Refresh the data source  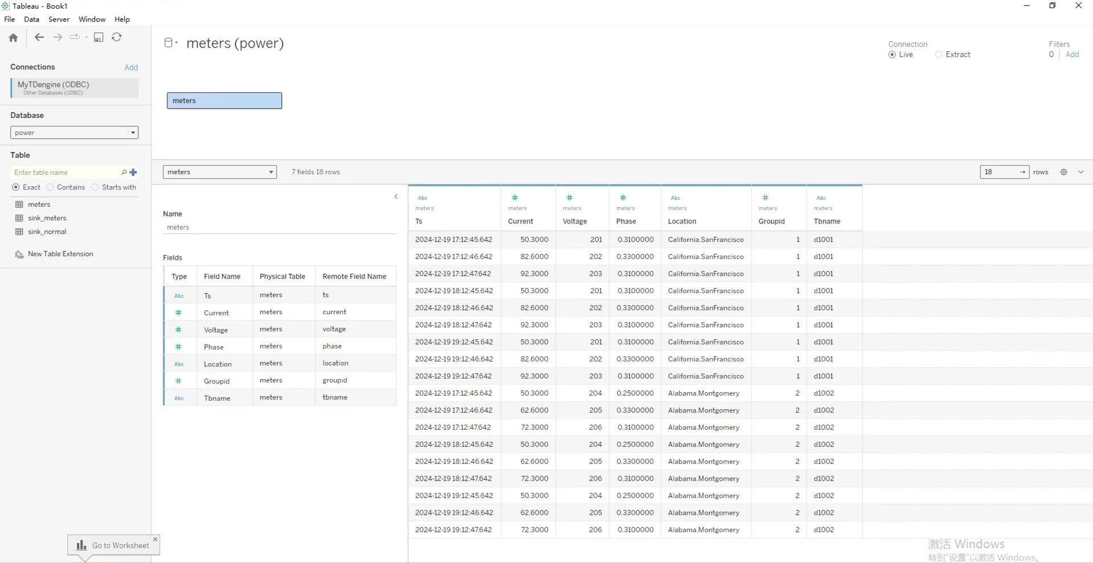coord(117,37)
